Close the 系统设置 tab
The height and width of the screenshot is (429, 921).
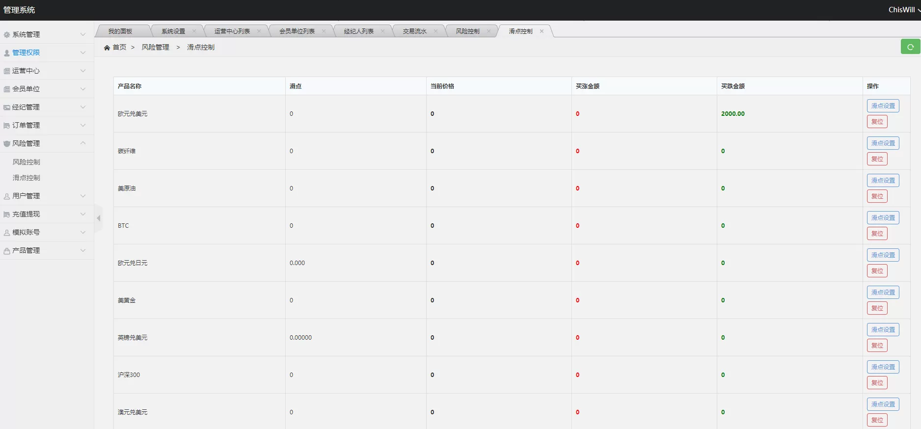coord(194,31)
